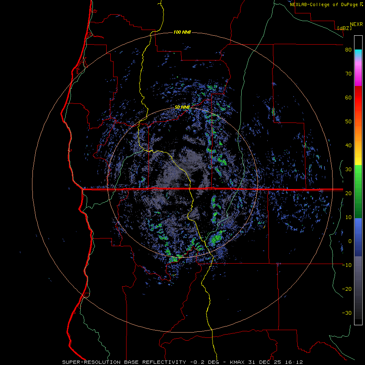
Task: Click the NEXR label above the color scale
Action: click(x=356, y=24)
